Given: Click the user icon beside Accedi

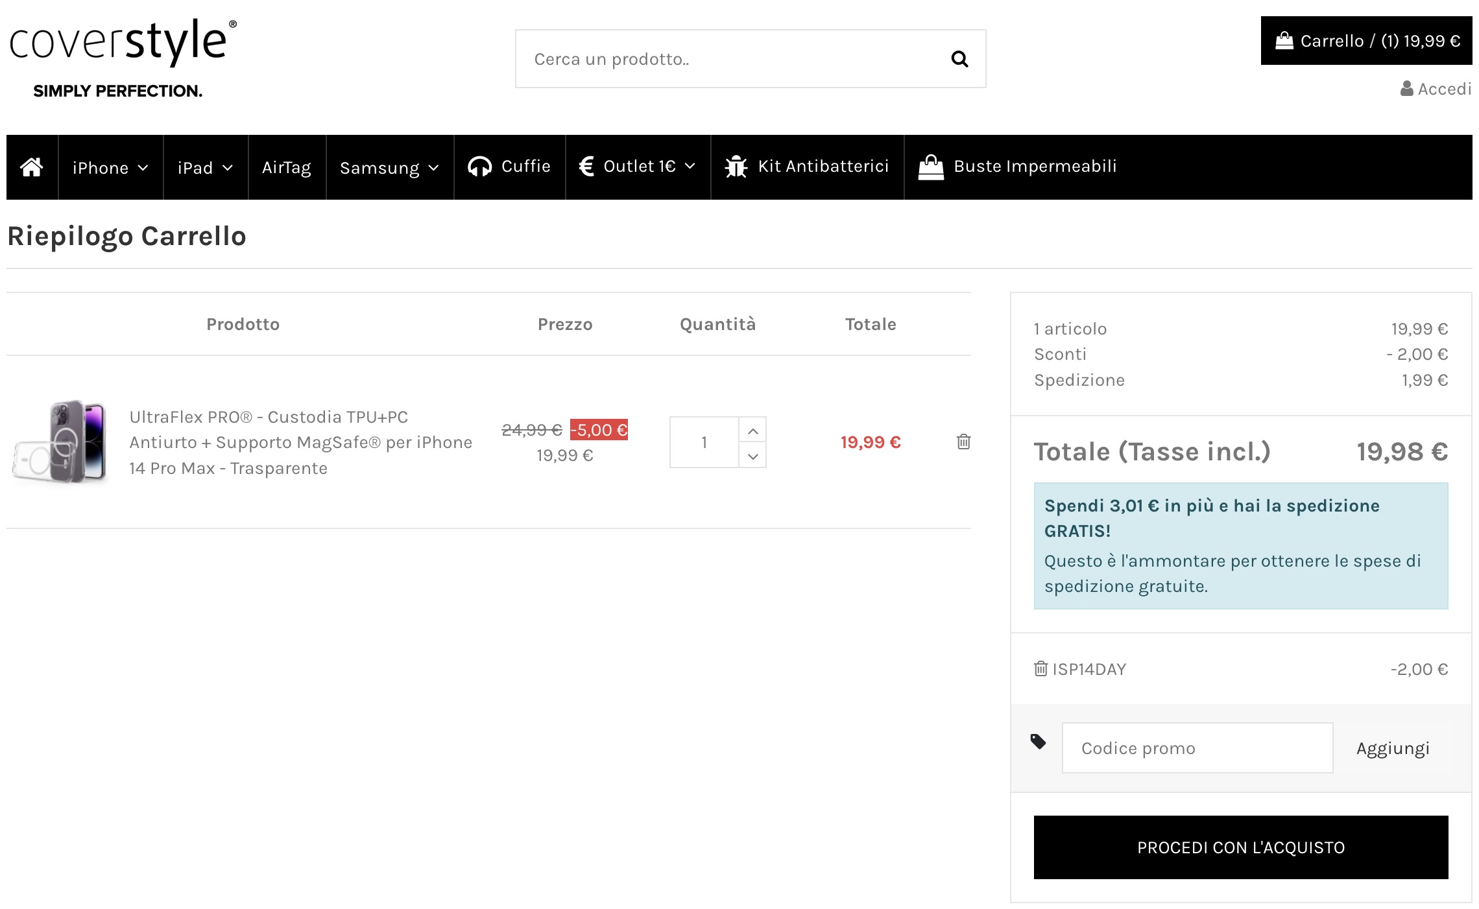Looking at the screenshot, I should [x=1407, y=89].
